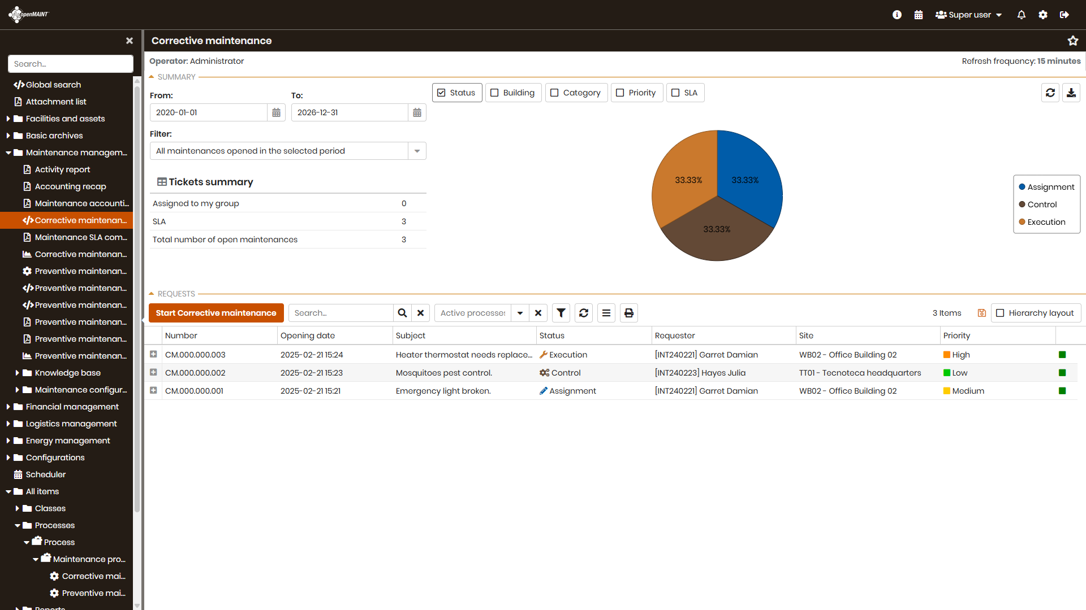Screen dimensions: 1086x610
Task: Open Activity report in sidebar
Action: point(62,169)
